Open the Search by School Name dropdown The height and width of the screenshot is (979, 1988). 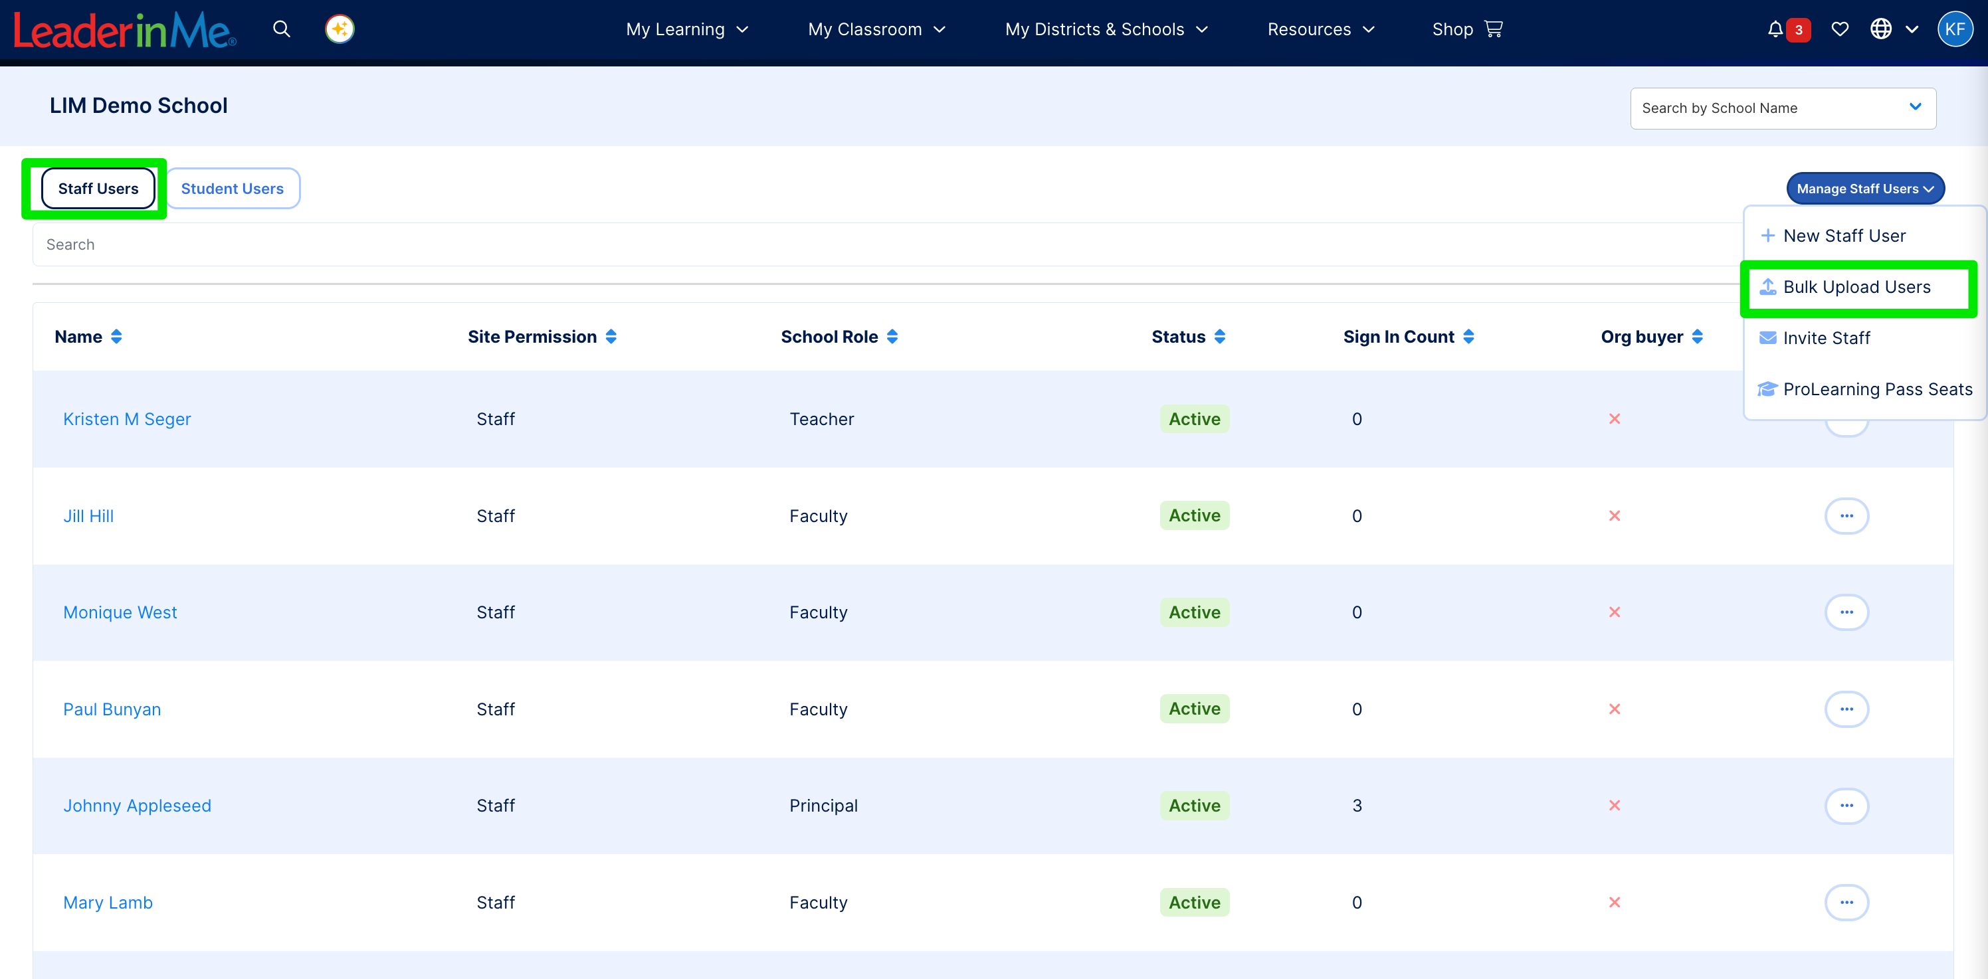pyautogui.click(x=1783, y=108)
